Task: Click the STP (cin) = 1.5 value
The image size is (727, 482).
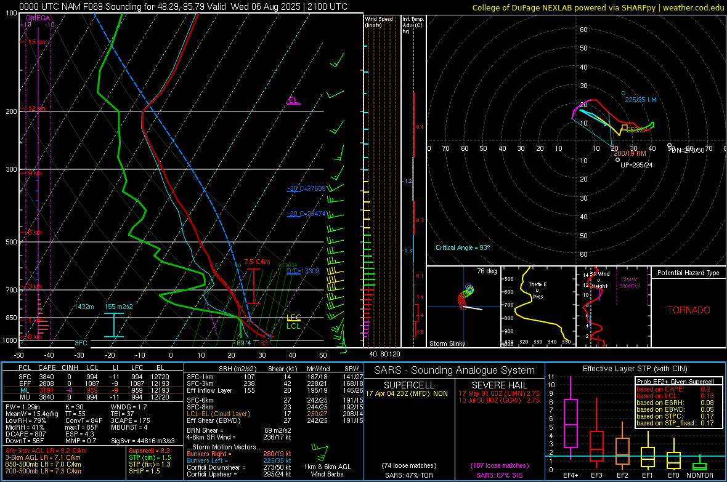Action: (x=150, y=457)
